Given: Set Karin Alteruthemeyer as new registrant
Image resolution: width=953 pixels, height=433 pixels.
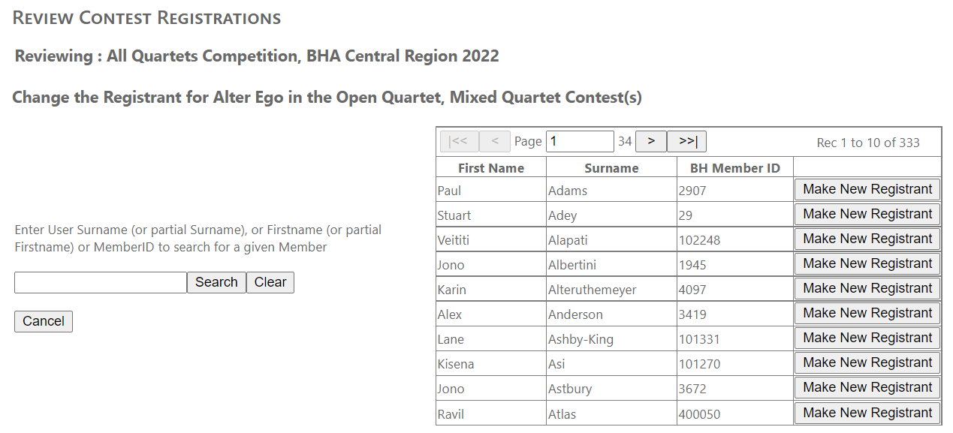Looking at the screenshot, I should point(867,289).
